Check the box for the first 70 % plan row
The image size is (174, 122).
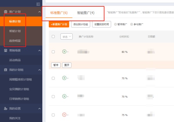point(53,78)
